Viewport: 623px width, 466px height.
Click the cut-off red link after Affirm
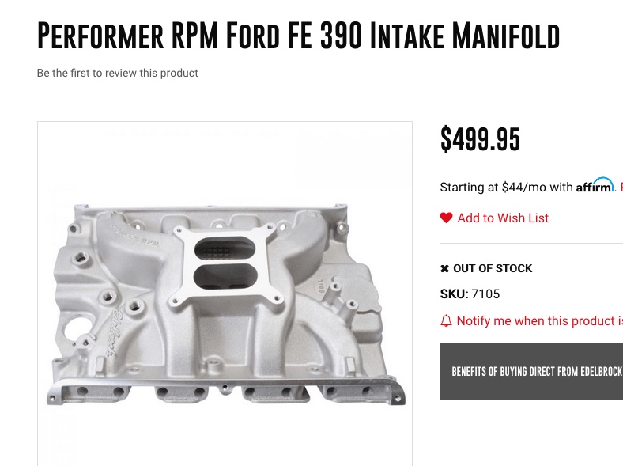tap(621, 188)
